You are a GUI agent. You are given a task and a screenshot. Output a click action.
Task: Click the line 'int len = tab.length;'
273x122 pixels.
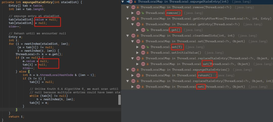point(27,9)
